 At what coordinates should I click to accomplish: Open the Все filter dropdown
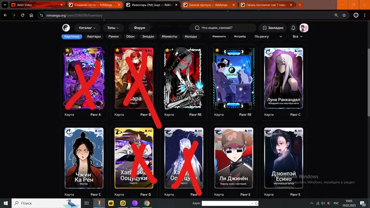tap(297, 36)
